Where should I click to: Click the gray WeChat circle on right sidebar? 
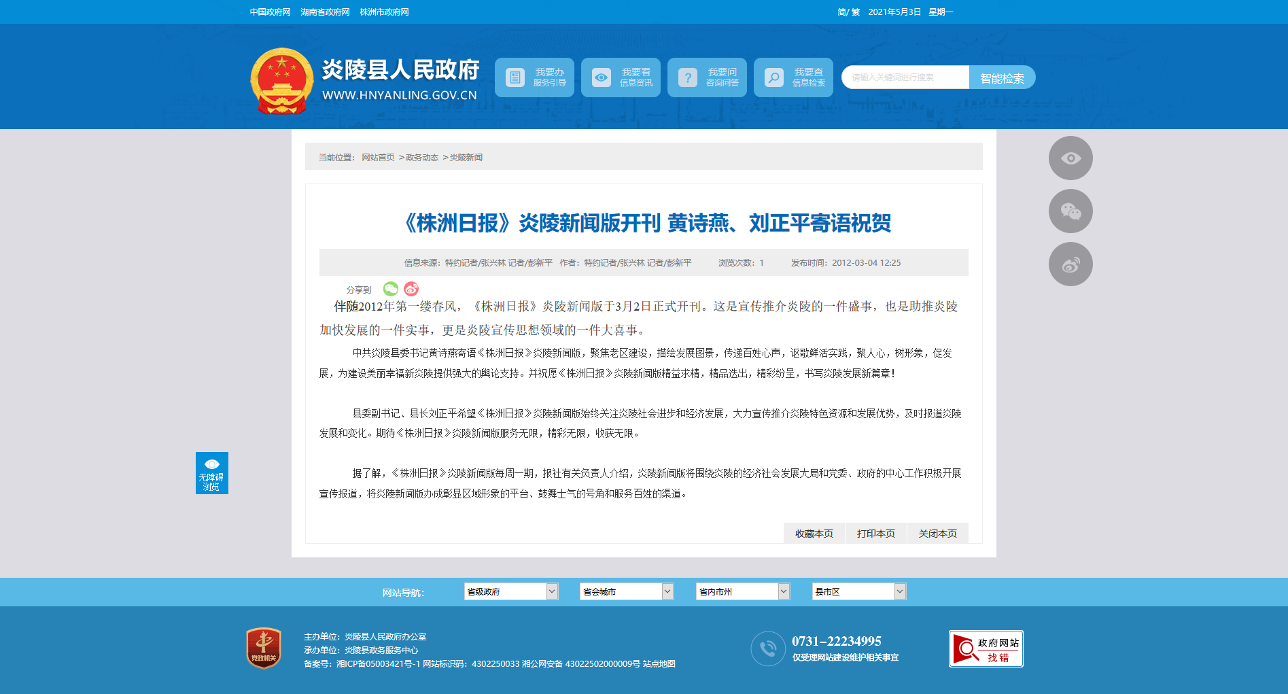[1071, 211]
